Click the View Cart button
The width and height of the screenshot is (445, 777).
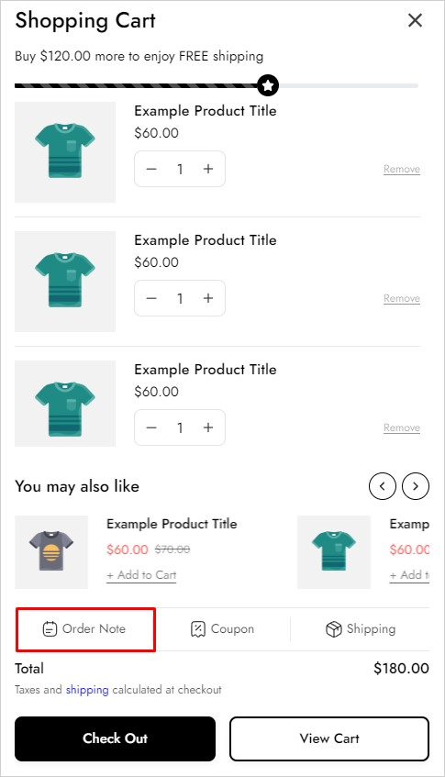pos(329,738)
